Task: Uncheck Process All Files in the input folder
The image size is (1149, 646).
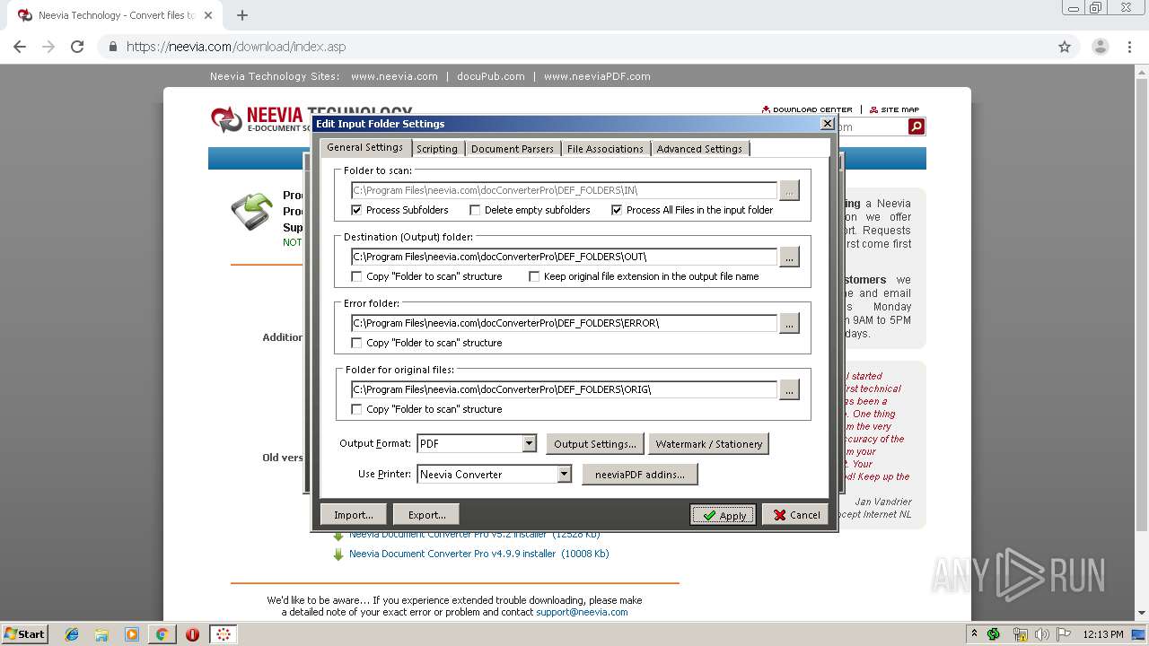Action: [x=617, y=210]
